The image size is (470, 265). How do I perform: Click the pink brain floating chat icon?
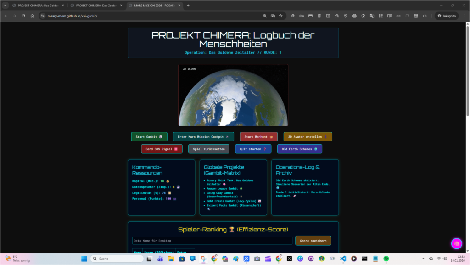pos(456,243)
